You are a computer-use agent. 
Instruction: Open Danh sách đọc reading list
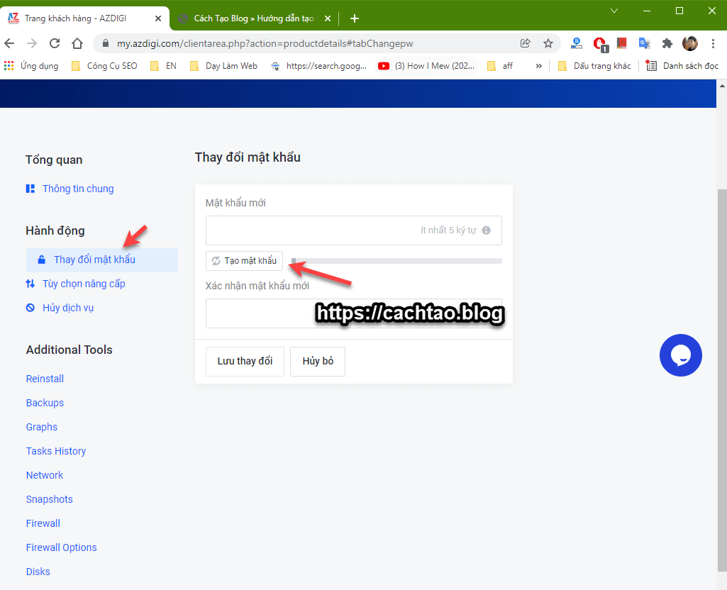click(x=682, y=66)
